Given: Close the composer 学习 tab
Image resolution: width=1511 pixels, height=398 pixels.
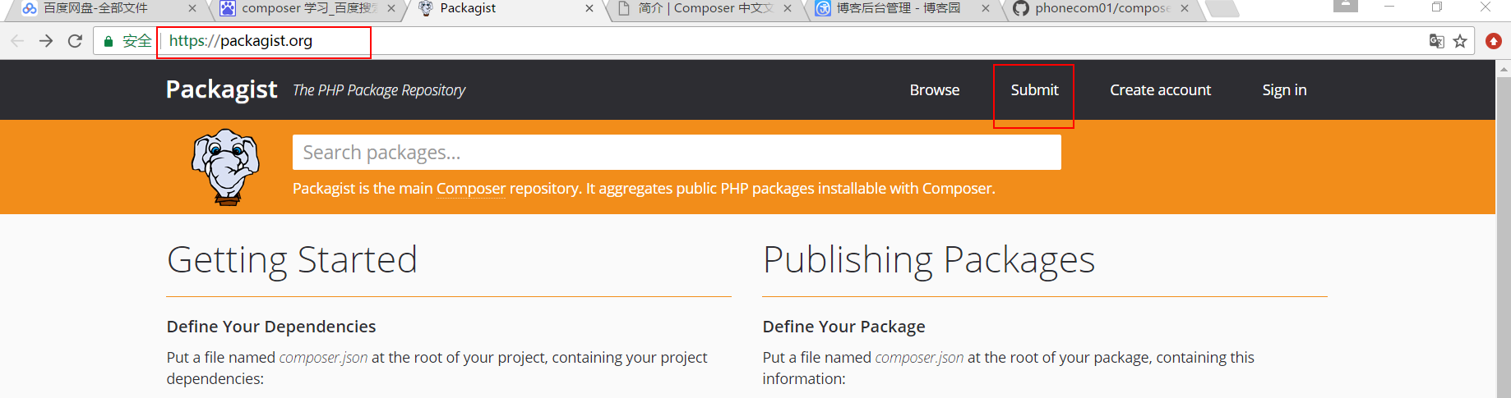Looking at the screenshot, I should (391, 8).
